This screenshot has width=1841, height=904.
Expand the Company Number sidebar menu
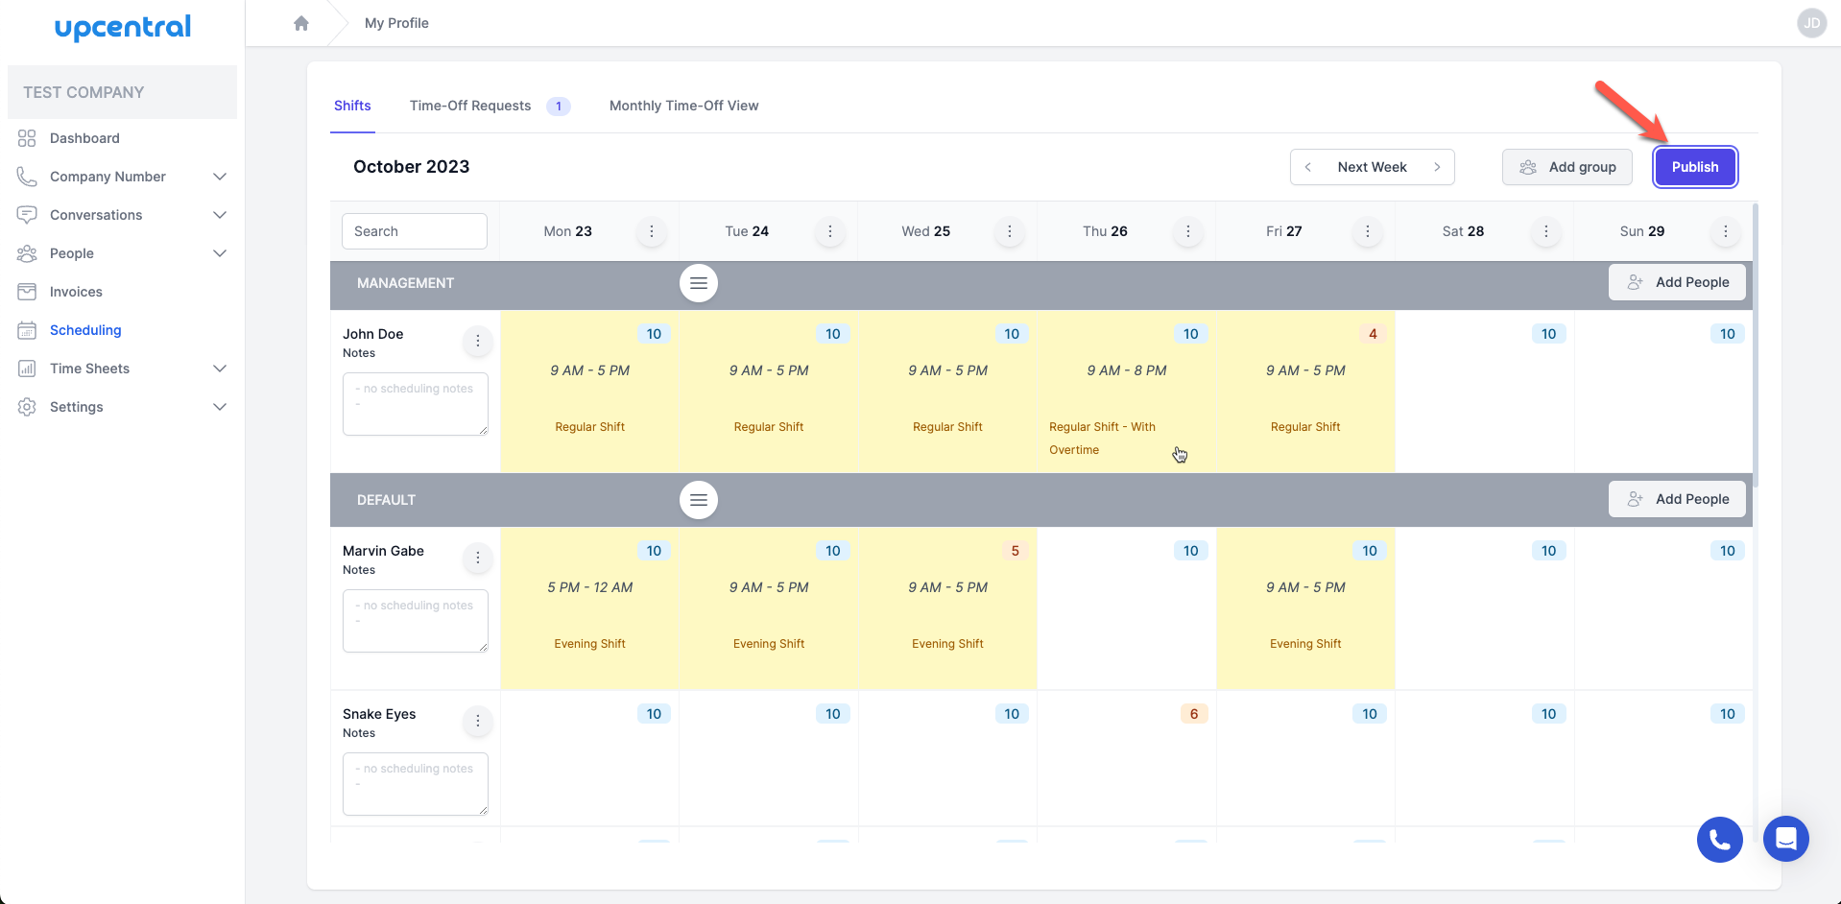pos(220,177)
